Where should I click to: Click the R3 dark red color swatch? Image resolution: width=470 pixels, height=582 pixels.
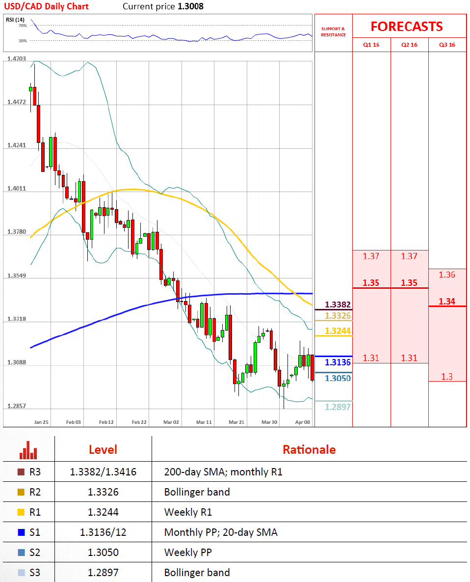pyautogui.click(x=21, y=472)
